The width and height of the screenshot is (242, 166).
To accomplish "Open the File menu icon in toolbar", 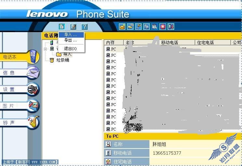I will (x=62, y=27).
